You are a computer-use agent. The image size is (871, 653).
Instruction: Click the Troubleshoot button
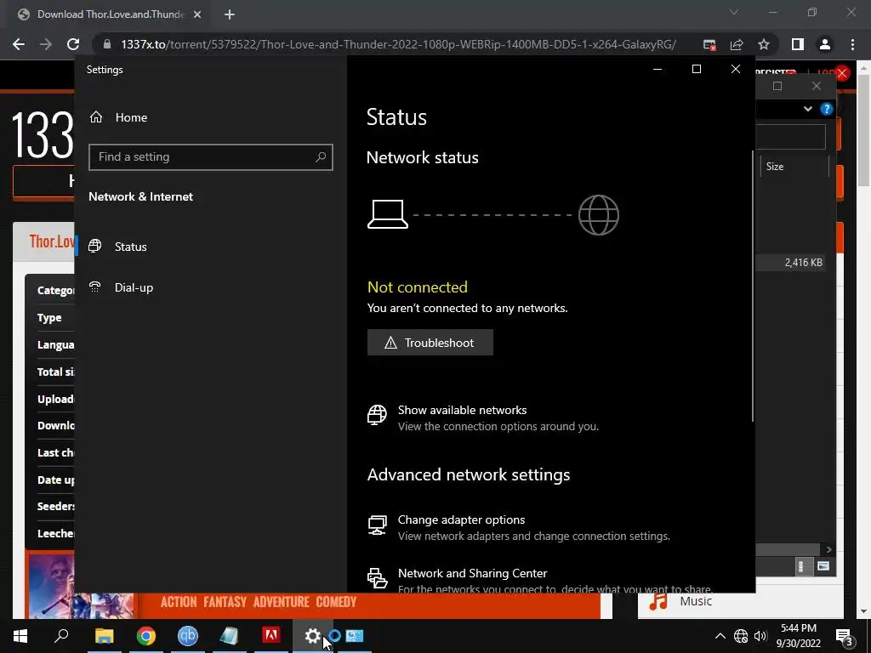[430, 343]
